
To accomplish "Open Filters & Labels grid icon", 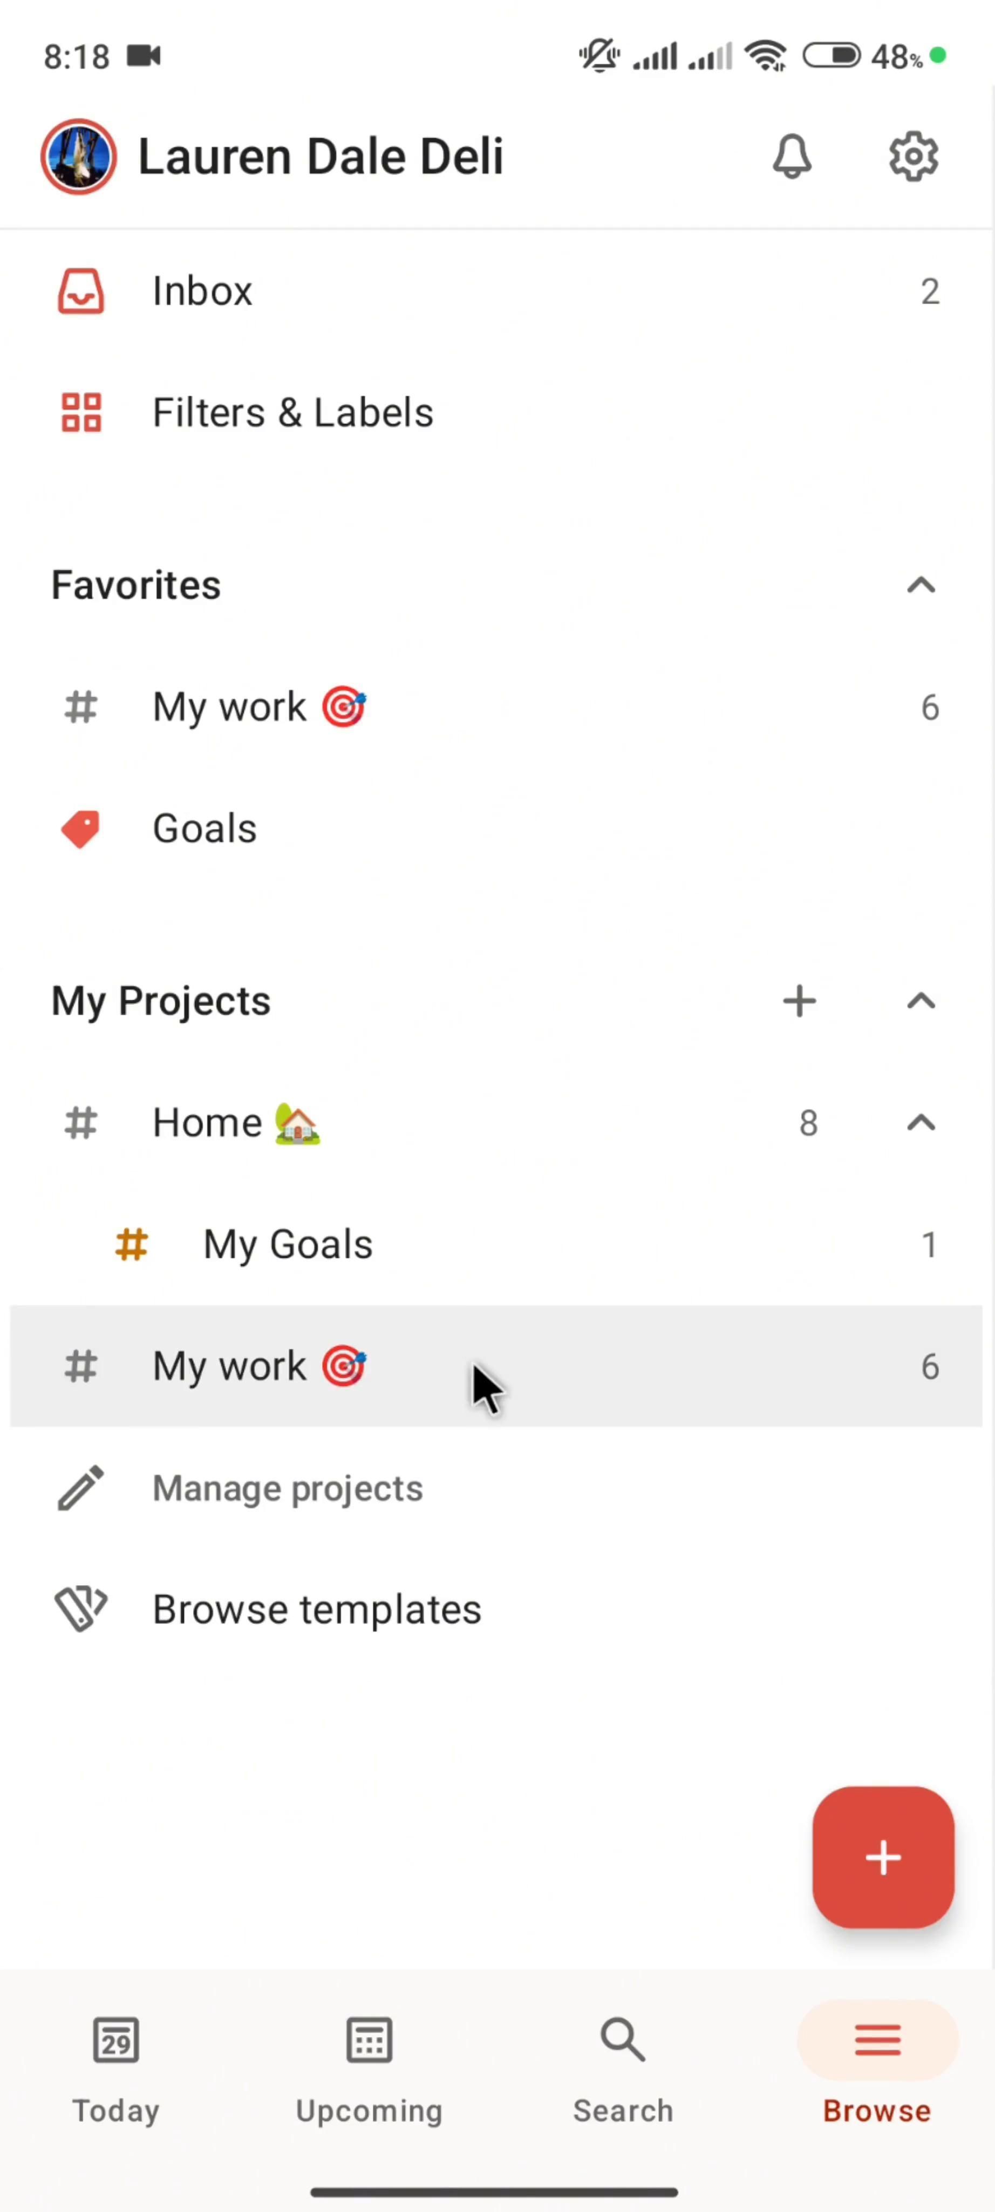I will click(x=81, y=413).
